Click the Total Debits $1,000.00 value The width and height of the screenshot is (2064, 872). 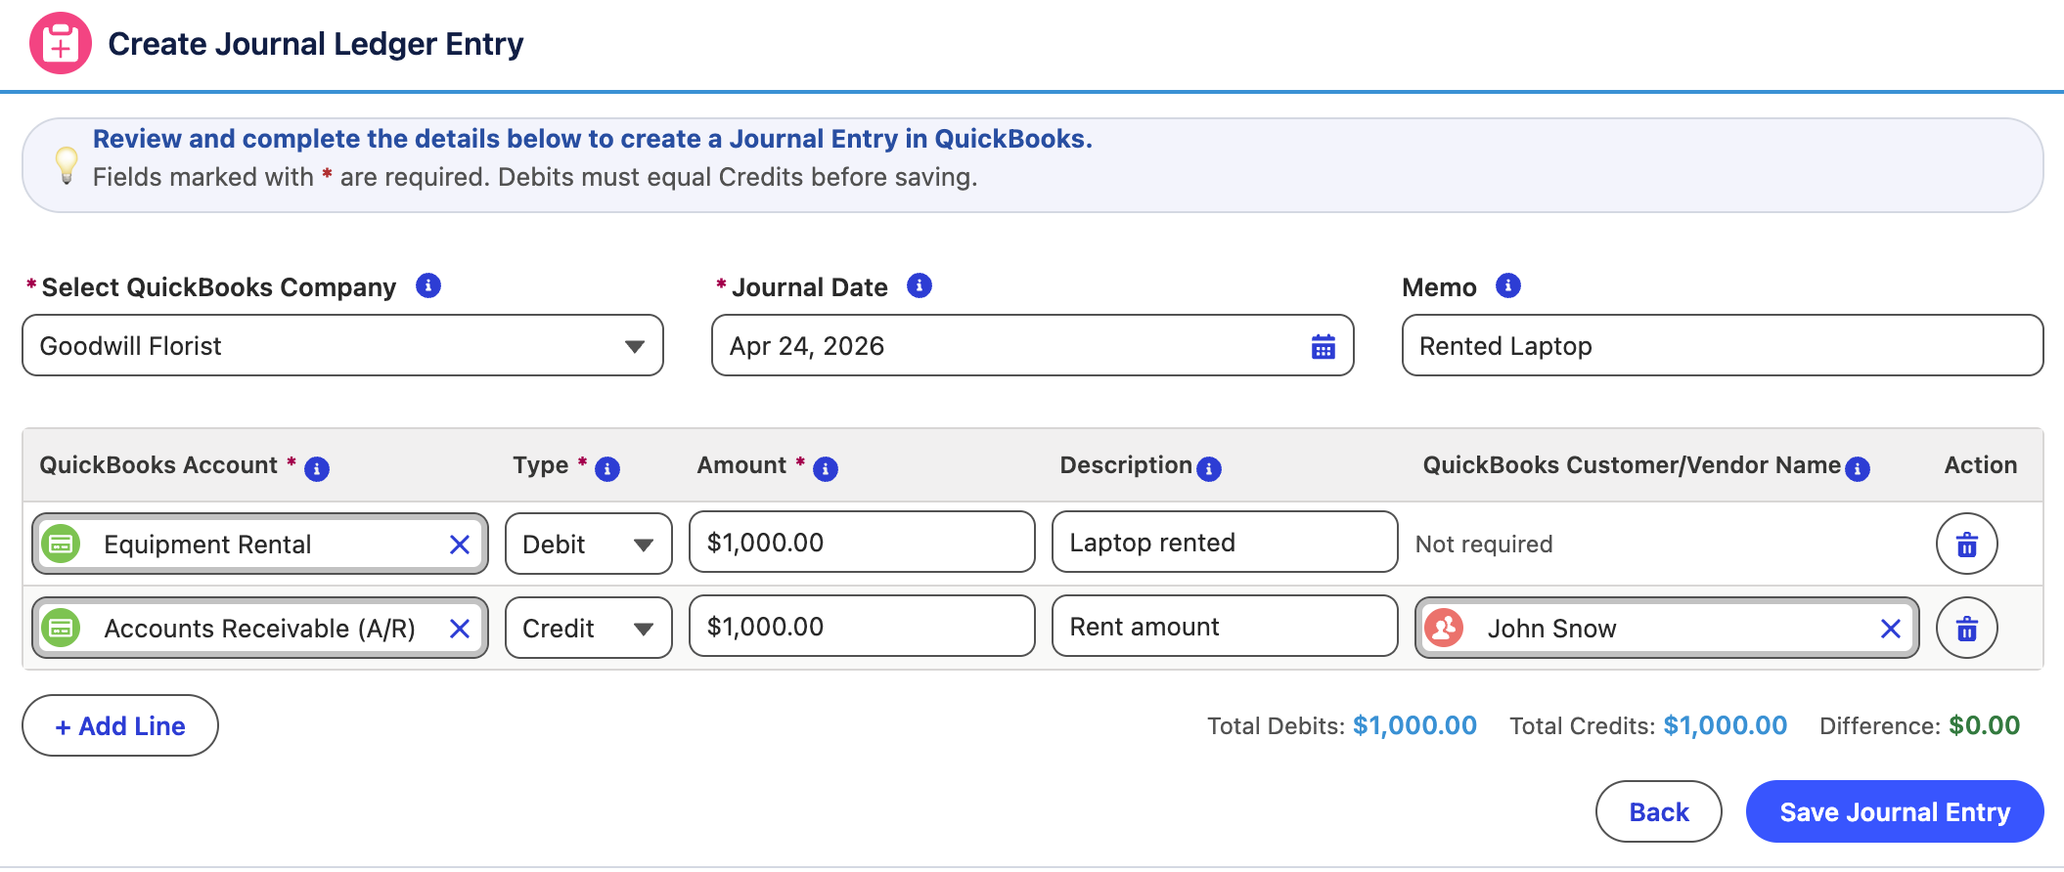pyautogui.click(x=1414, y=725)
